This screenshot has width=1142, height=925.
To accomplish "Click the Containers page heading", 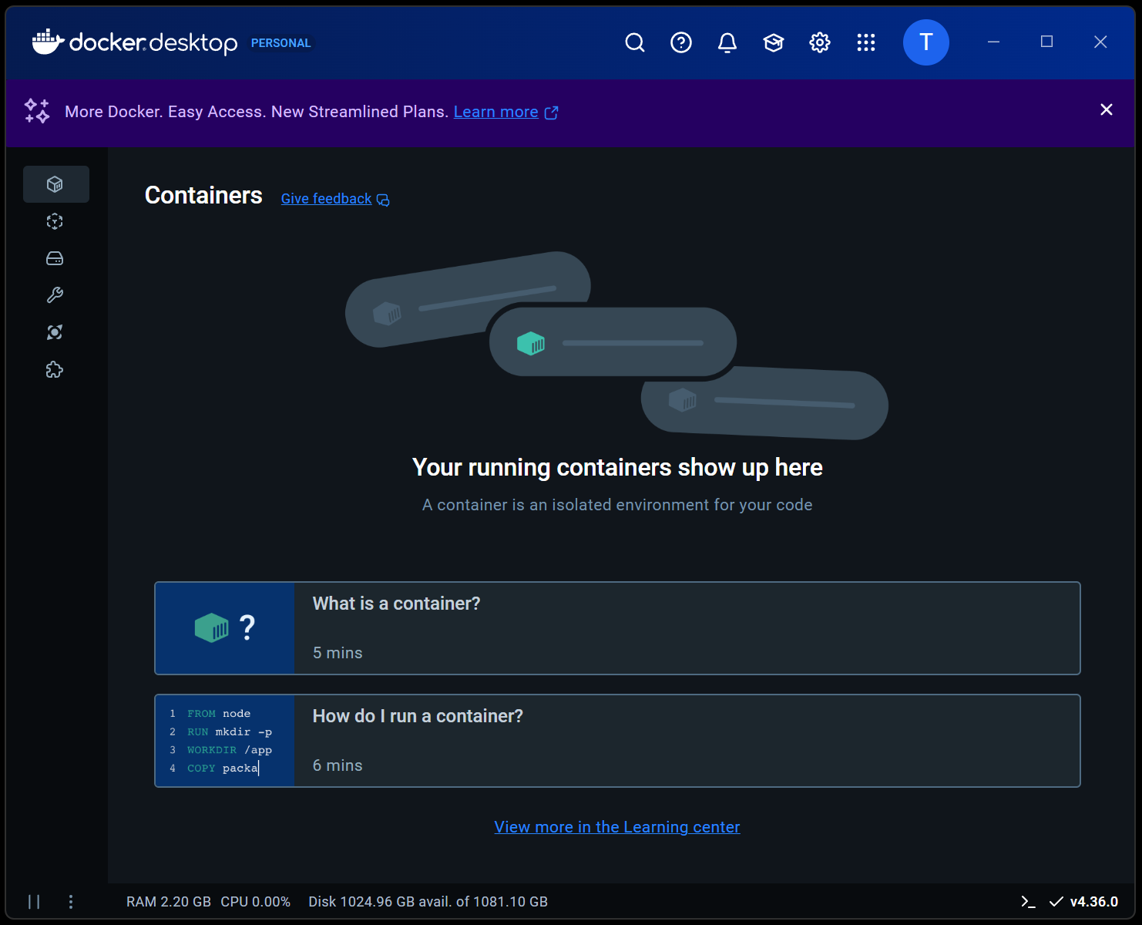I will point(203,196).
